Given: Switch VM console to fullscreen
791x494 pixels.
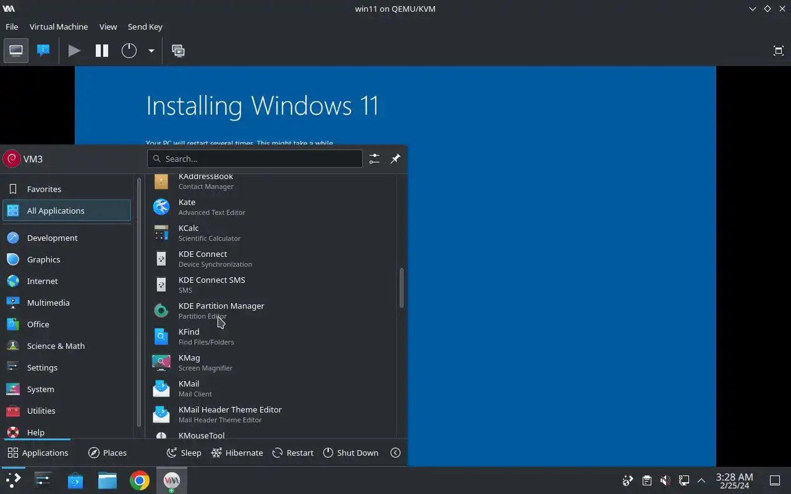Looking at the screenshot, I should [x=779, y=51].
